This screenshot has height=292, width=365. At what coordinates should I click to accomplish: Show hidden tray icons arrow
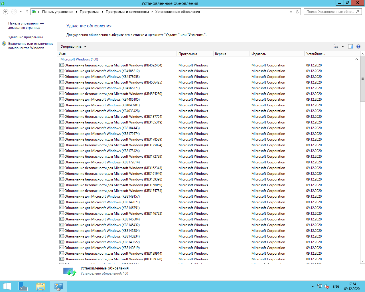pyautogui.click(x=313, y=286)
